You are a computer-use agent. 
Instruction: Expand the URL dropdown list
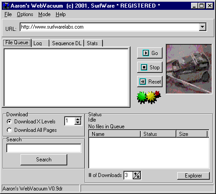202,27
